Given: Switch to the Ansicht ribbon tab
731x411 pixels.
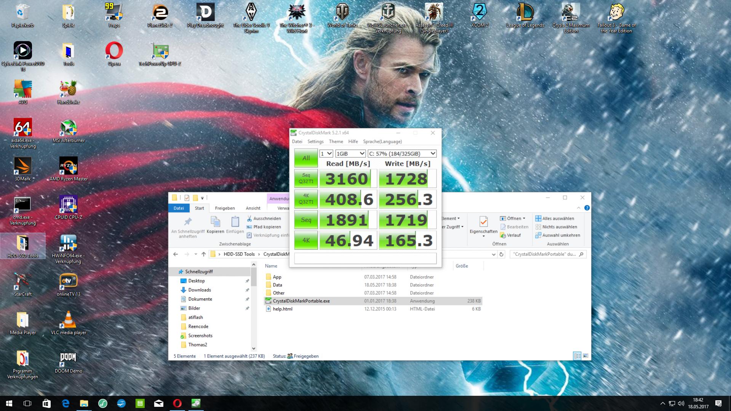Looking at the screenshot, I should [x=253, y=208].
